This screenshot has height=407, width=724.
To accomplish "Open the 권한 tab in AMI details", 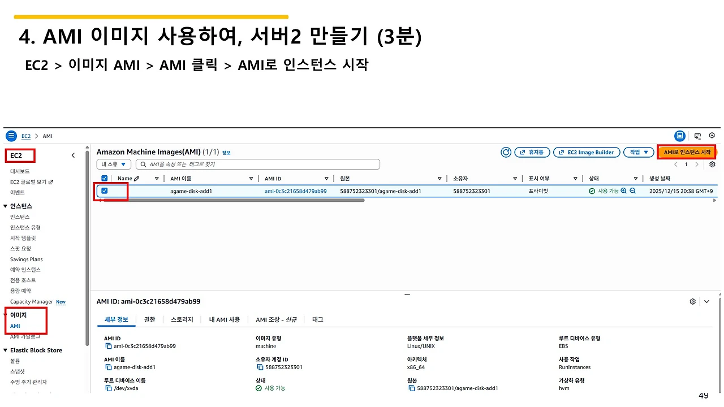I will [149, 319].
